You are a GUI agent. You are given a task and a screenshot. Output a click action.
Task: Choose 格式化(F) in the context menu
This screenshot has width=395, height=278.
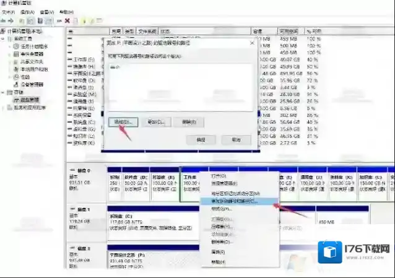tap(220, 209)
